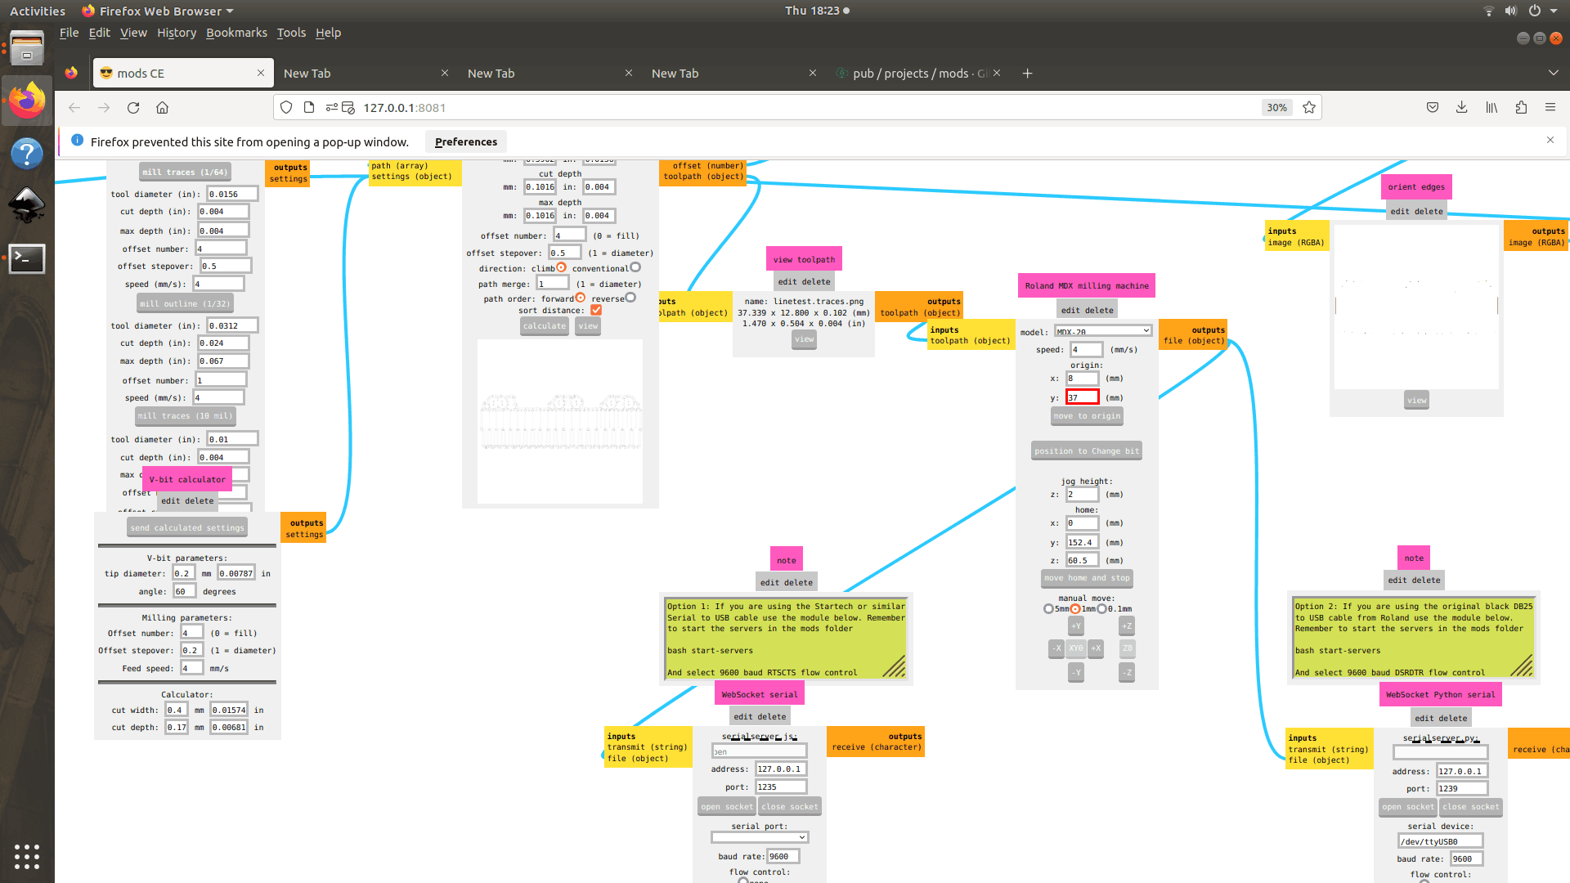The image size is (1570, 883).
Task: Launch Terminal from the Ubuntu dock
Action: (27, 259)
